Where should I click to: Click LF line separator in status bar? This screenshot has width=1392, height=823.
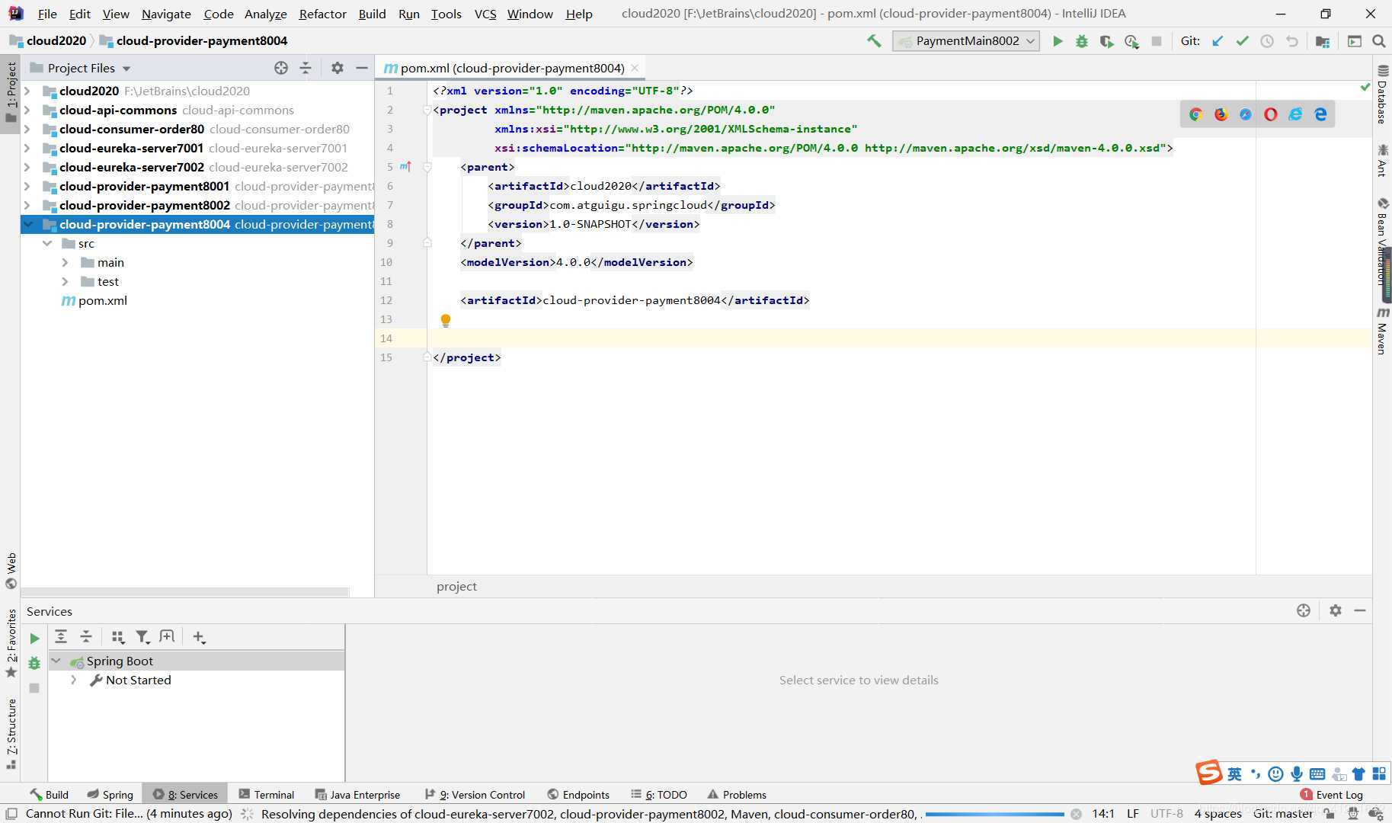pyautogui.click(x=1133, y=813)
